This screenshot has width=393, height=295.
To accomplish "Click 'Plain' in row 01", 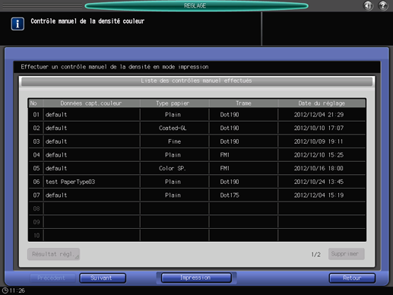I will 173,115.
